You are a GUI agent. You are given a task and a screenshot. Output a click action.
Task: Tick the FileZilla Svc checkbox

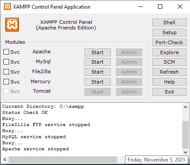coord(6,71)
